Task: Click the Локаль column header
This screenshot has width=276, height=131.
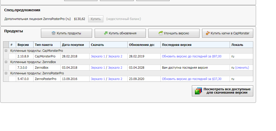Action: point(241,45)
